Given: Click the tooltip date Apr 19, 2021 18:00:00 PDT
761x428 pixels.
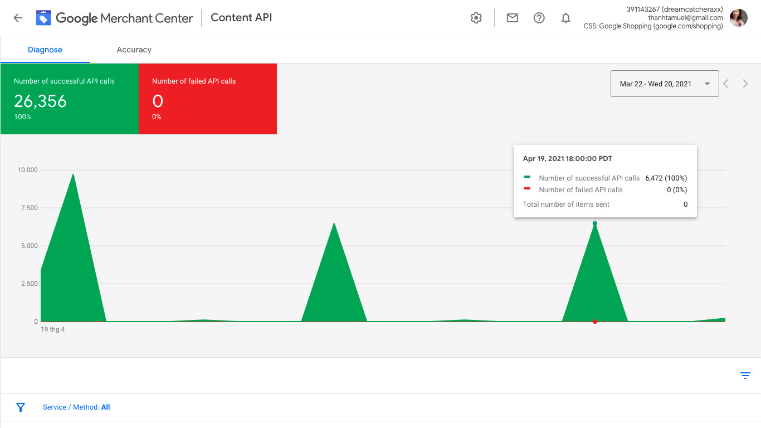Looking at the screenshot, I should point(567,159).
